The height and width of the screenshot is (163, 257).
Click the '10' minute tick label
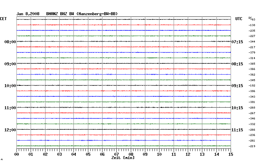159,154
